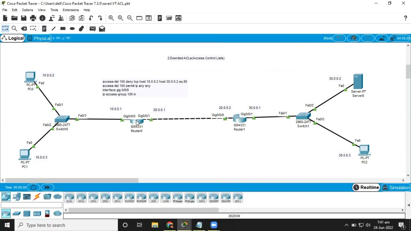Open the Tools menu

[x=54, y=10]
